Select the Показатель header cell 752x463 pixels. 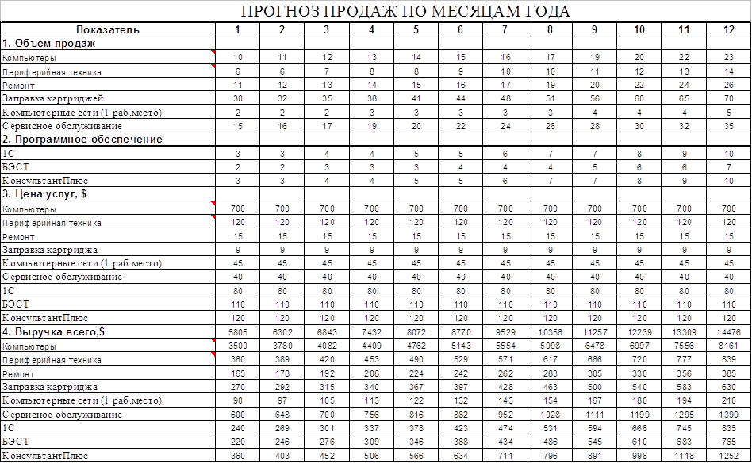108,29
